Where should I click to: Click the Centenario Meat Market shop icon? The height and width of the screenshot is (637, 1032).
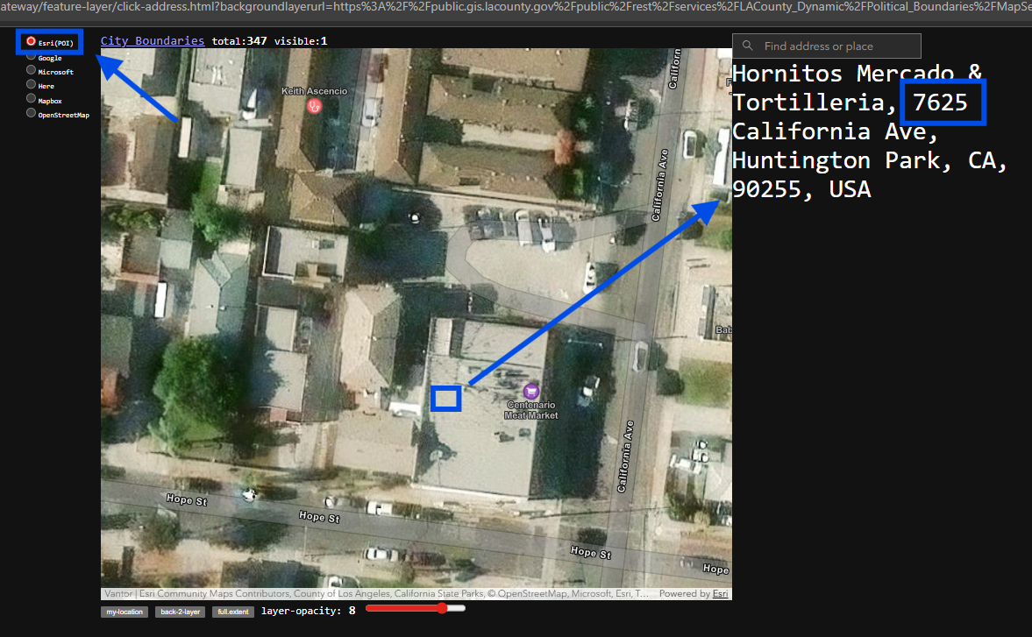[530, 391]
